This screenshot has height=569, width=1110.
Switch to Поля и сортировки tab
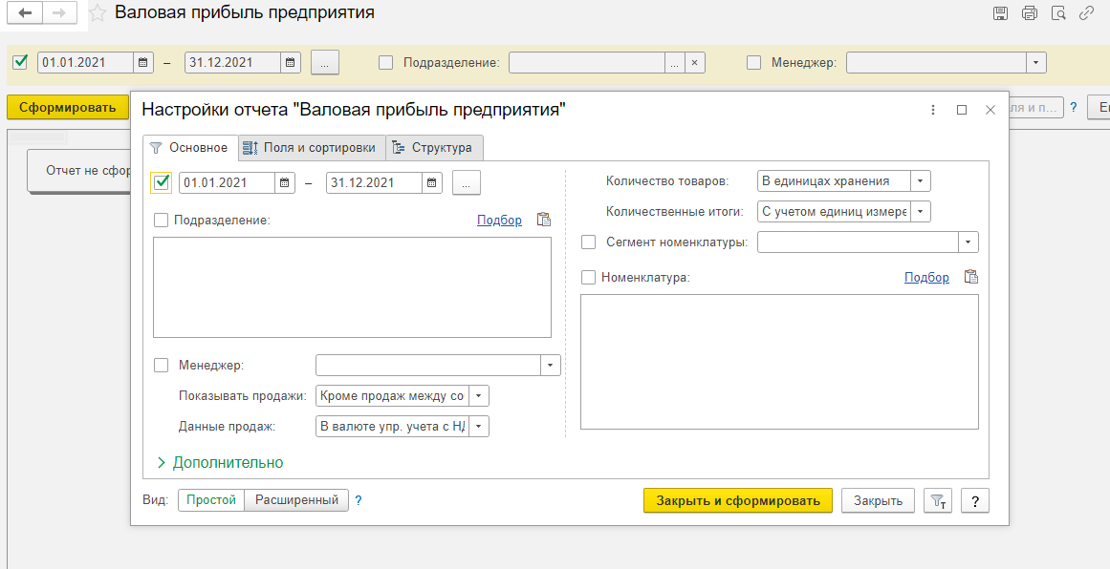click(310, 148)
